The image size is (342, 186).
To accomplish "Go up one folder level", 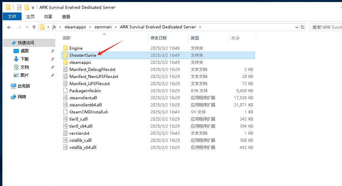I will [x=34, y=27].
